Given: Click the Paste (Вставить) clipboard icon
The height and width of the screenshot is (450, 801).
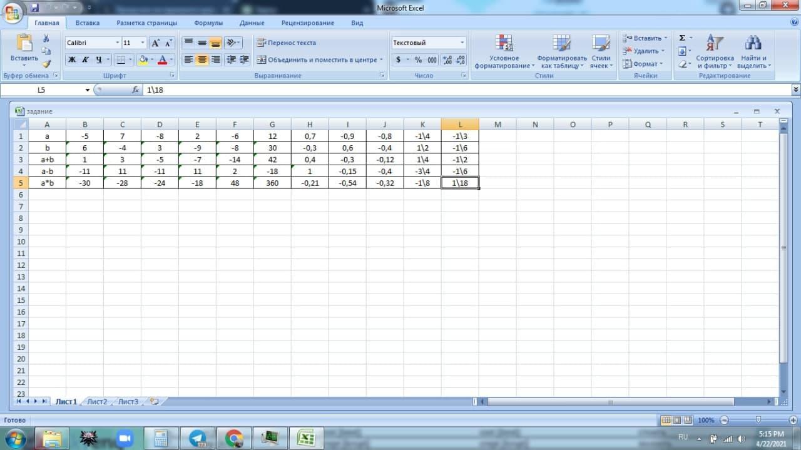Looking at the screenshot, I should click(24, 43).
